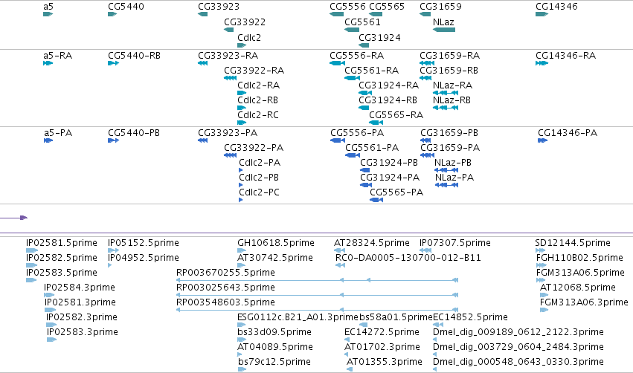Select label CG31659-RB
The image size is (633, 373).
coord(449,71)
